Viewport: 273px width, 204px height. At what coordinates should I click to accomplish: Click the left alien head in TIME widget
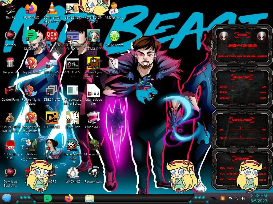pos(224,36)
